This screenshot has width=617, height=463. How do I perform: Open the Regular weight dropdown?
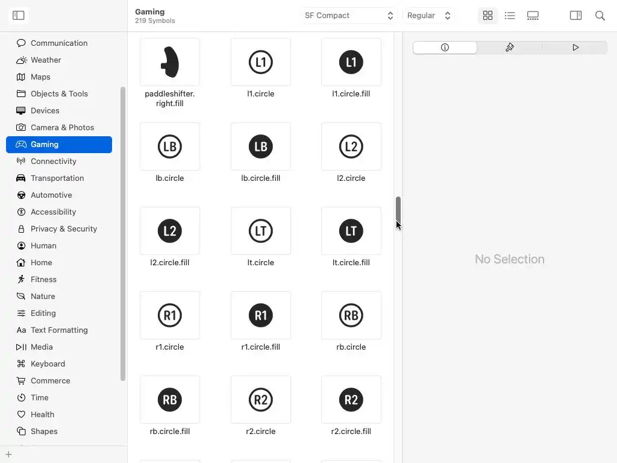(x=428, y=15)
